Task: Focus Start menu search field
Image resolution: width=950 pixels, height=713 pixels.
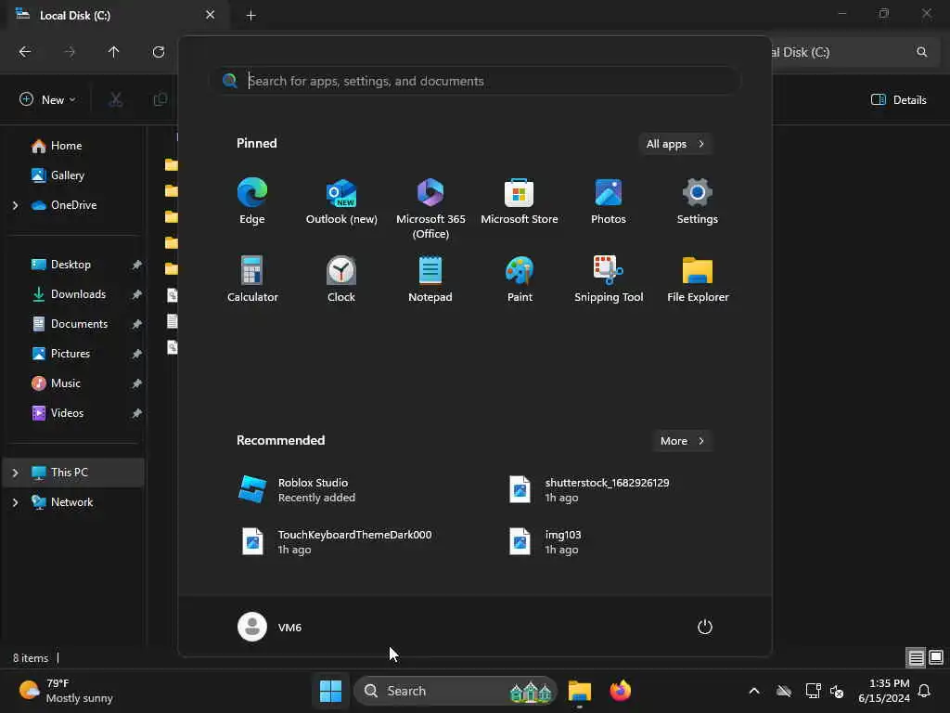Action: (x=474, y=81)
